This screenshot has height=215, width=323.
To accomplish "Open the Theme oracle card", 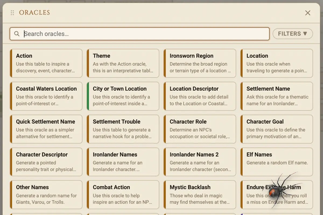I will (x=123, y=63).
